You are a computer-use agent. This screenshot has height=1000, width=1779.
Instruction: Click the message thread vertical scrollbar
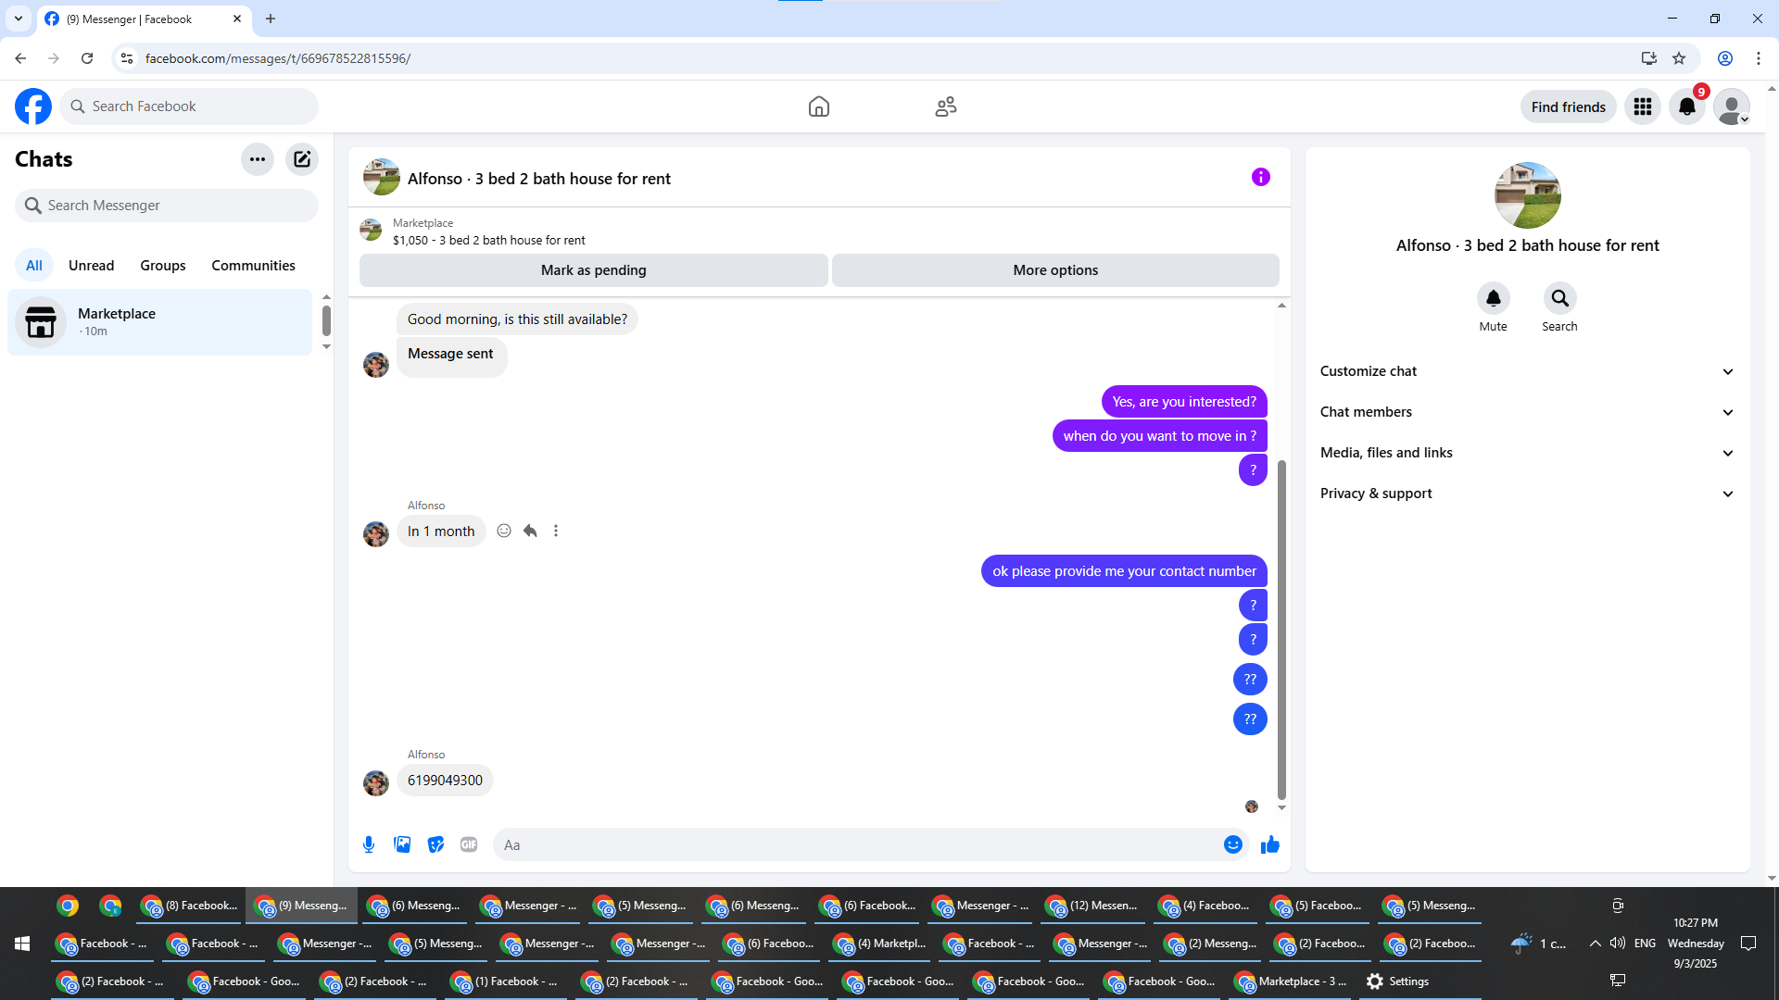click(x=1282, y=630)
